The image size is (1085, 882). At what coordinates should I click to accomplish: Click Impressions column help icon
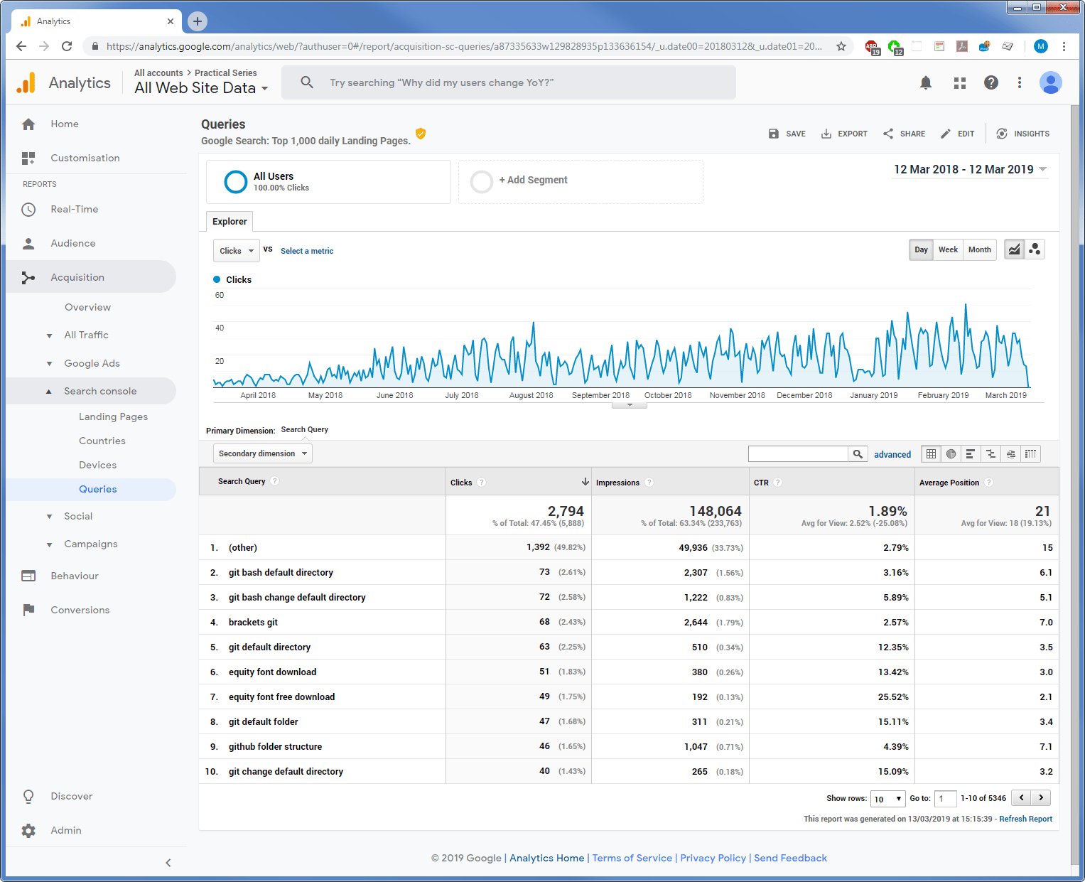coord(649,483)
